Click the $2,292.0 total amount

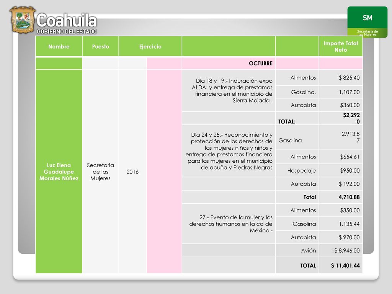[351, 118]
